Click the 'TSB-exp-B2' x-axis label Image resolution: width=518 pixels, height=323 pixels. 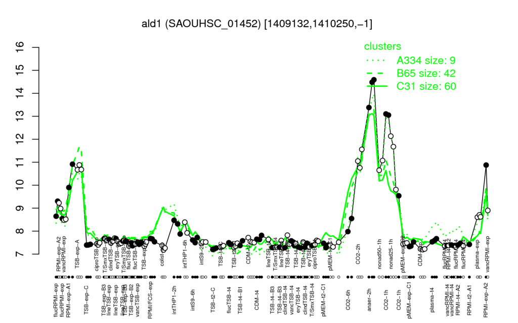coord(131,300)
